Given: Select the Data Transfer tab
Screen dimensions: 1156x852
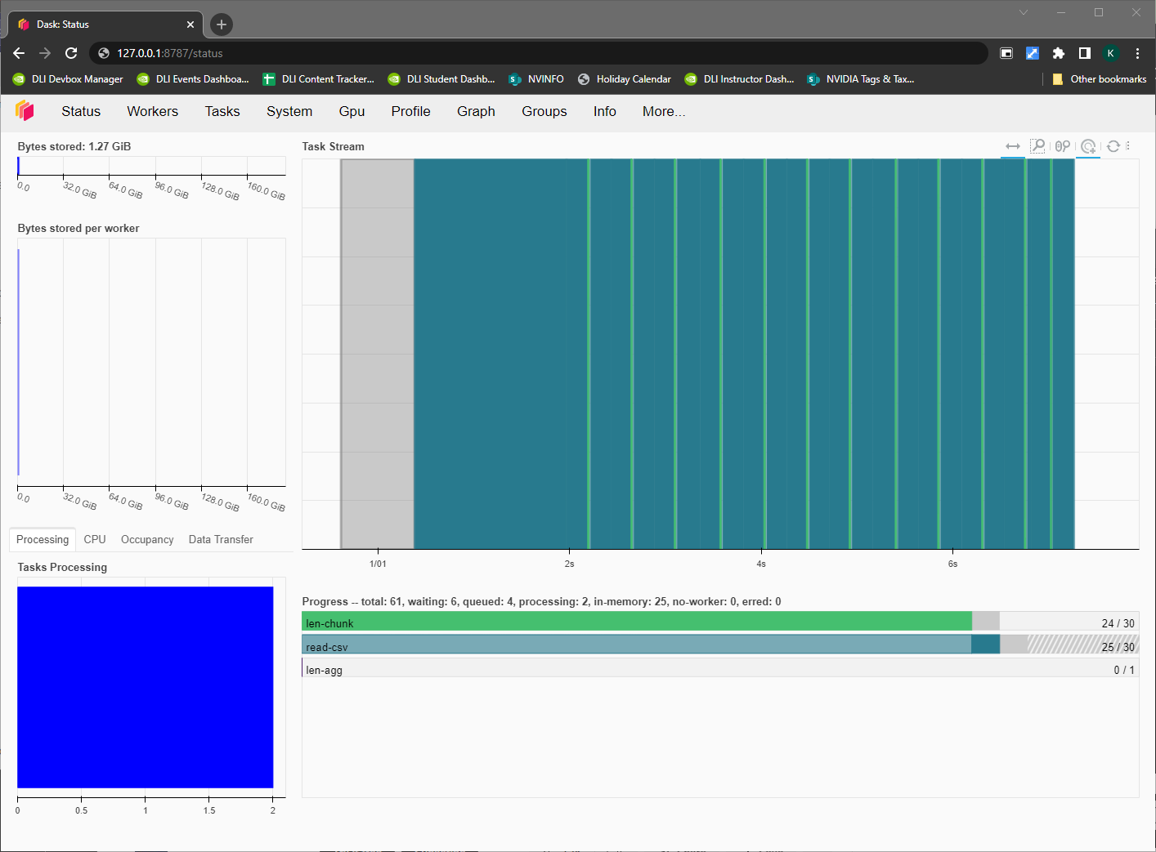Looking at the screenshot, I should [x=221, y=539].
